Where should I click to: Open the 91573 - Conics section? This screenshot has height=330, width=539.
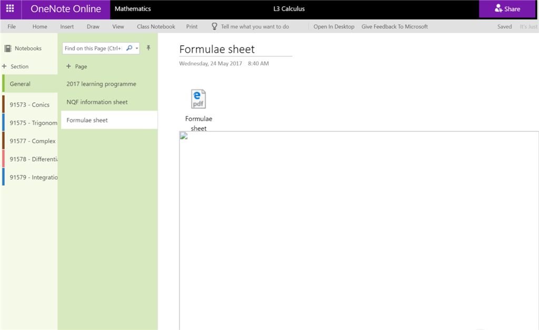(30, 105)
